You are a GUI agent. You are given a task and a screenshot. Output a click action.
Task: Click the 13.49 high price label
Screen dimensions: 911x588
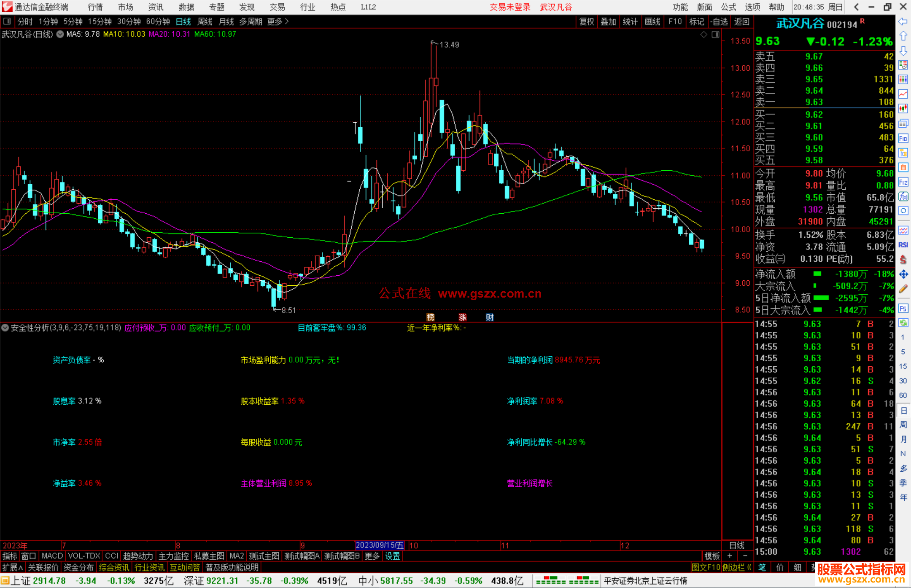coord(449,45)
